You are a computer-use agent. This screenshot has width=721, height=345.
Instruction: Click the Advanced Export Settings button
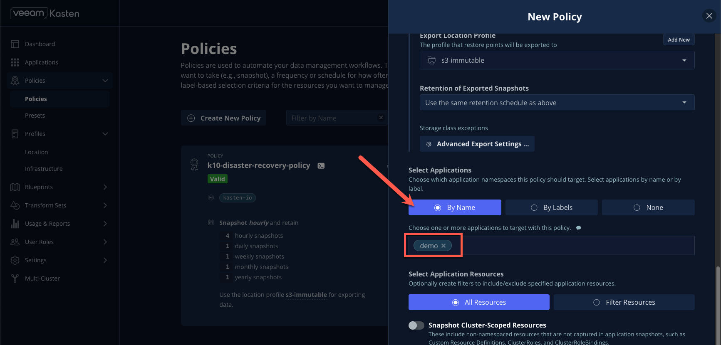pyautogui.click(x=477, y=144)
